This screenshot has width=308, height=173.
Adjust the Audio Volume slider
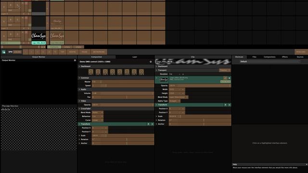[123, 93]
